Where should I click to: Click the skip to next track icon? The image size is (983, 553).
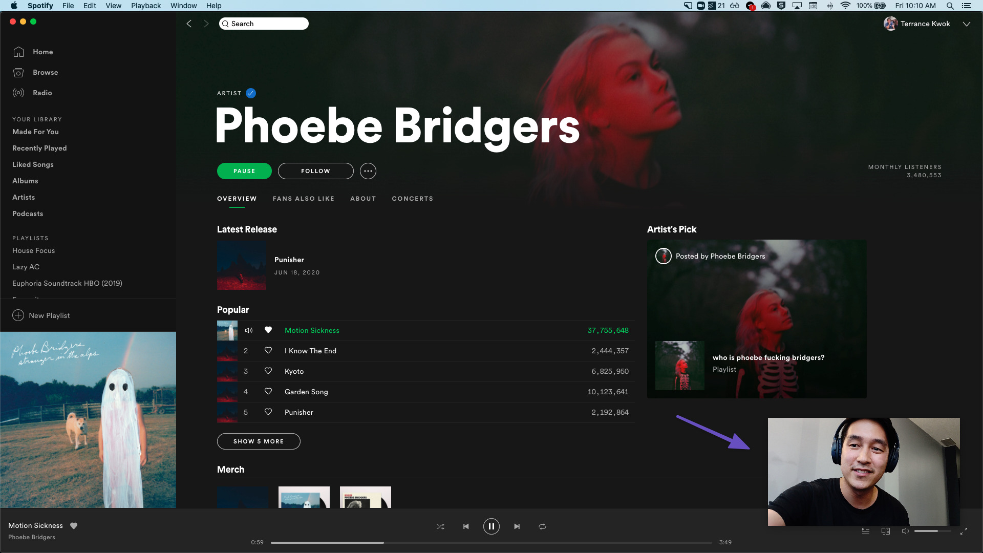coord(517,527)
